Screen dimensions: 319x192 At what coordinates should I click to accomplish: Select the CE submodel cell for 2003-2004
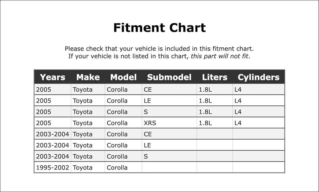pyautogui.click(x=148, y=134)
